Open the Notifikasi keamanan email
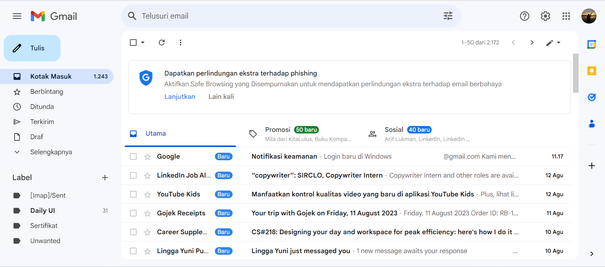605x267 pixels. [346, 156]
